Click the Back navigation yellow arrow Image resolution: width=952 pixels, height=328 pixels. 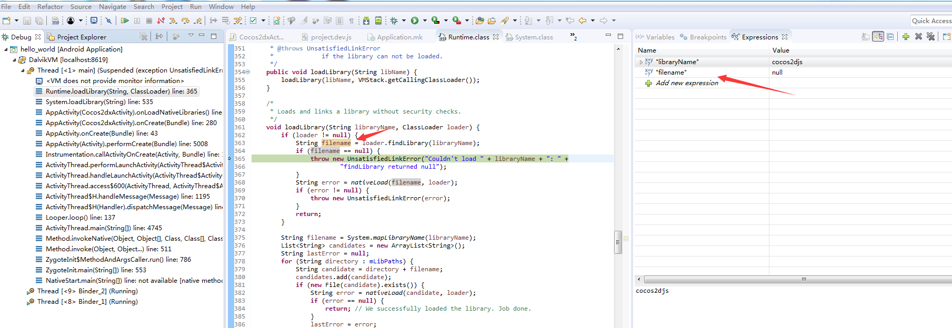pyautogui.click(x=583, y=20)
